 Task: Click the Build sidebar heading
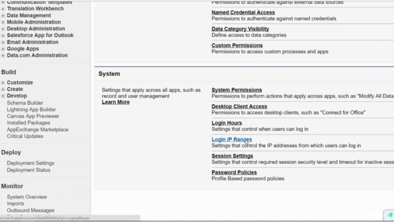pyautogui.click(x=9, y=72)
